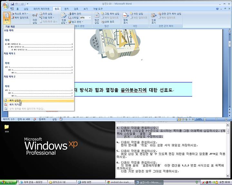Click Redo in Quick Access toolbar

coord(22,4)
